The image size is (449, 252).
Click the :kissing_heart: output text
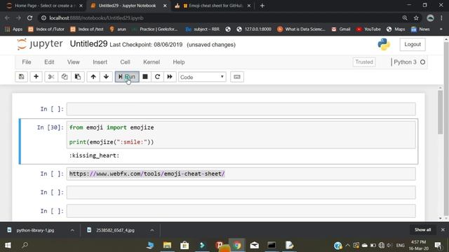click(94, 155)
